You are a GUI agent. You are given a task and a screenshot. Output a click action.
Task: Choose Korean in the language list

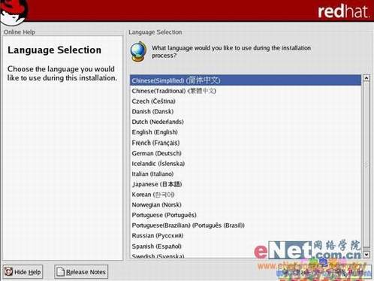(x=246, y=195)
